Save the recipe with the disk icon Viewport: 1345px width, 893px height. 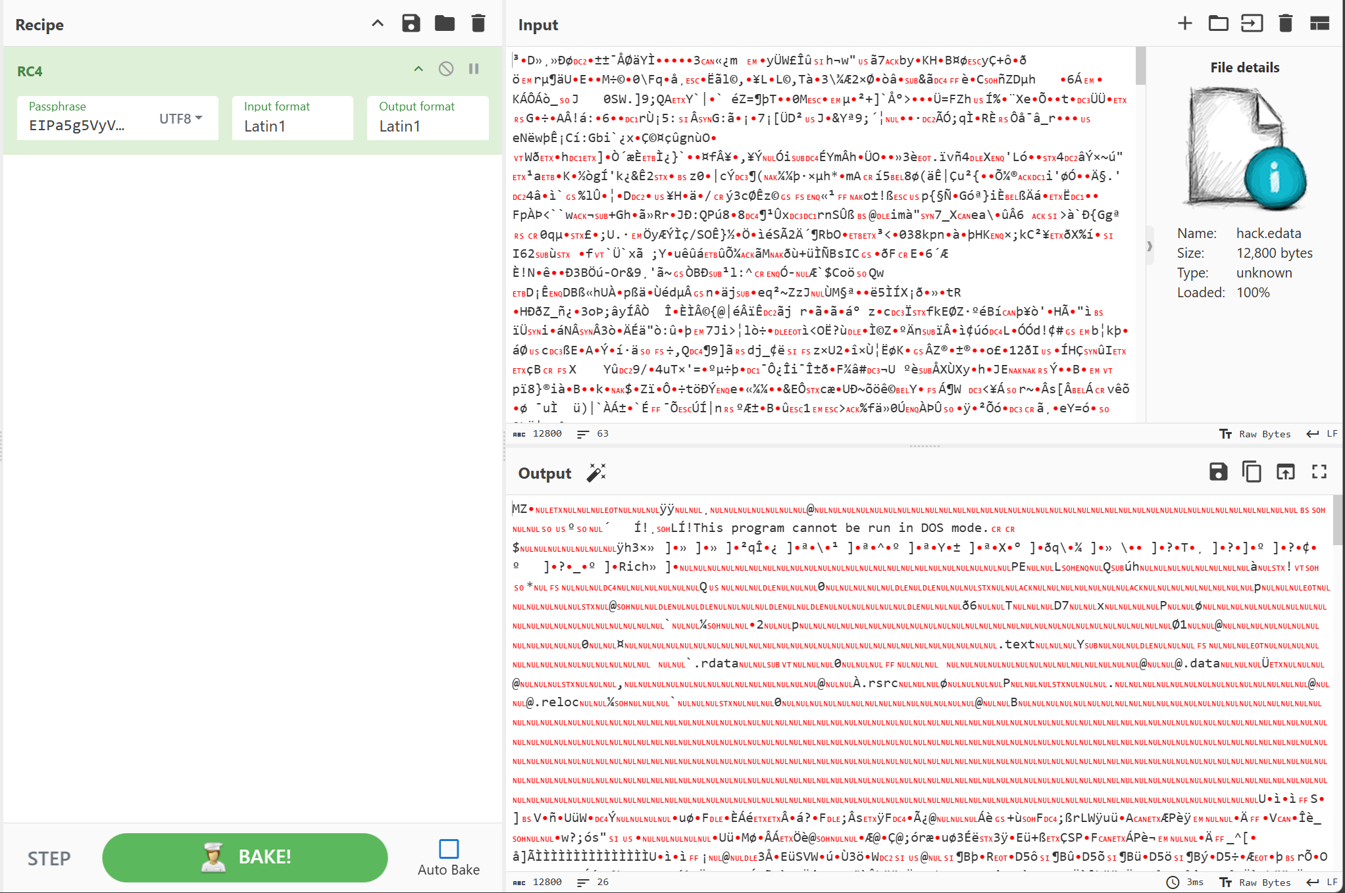411,24
